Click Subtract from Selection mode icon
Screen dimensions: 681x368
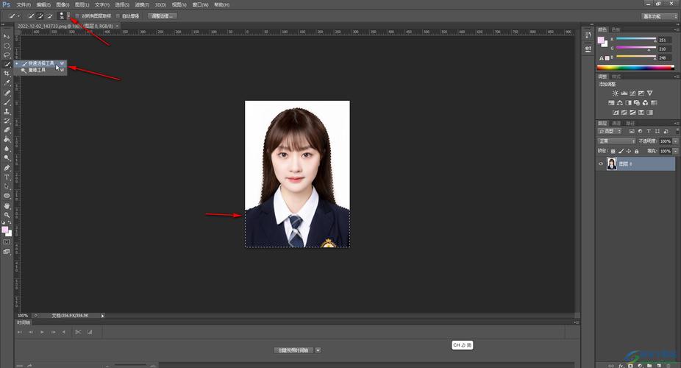pos(49,16)
